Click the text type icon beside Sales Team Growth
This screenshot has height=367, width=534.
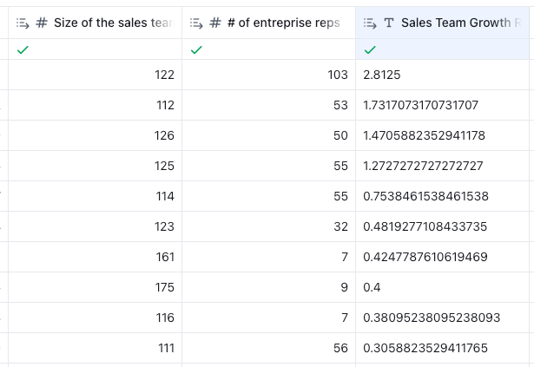coord(389,23)
